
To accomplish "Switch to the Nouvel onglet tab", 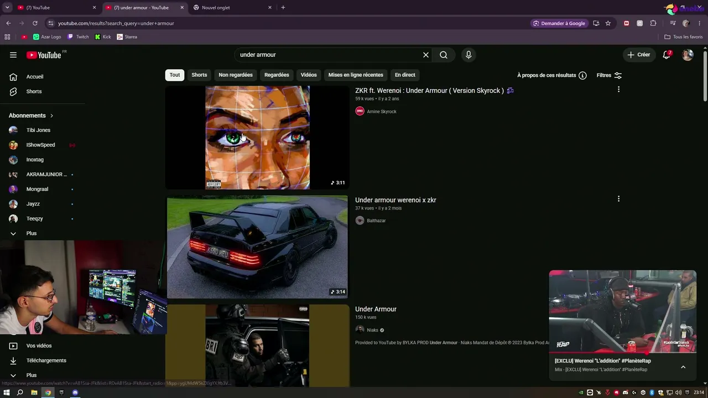I will [x=232, y=8].
